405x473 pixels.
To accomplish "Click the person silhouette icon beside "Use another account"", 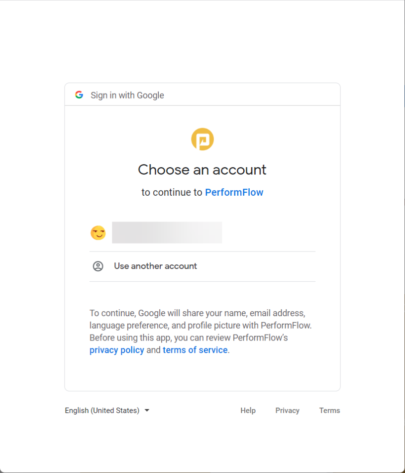I will tap(98, 266).
